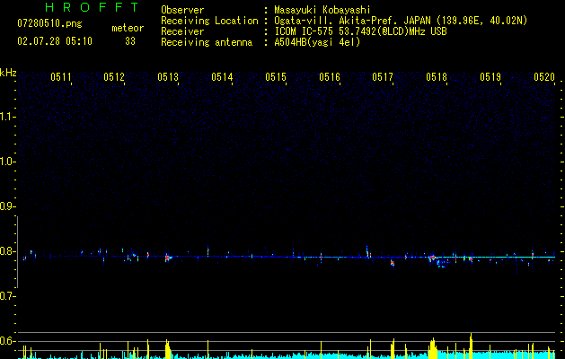This screenshot has width=565, height=359.
Task: Click the Ogata-vill. Akita-Pref. JAPAN location text
Action: [401, 21]
